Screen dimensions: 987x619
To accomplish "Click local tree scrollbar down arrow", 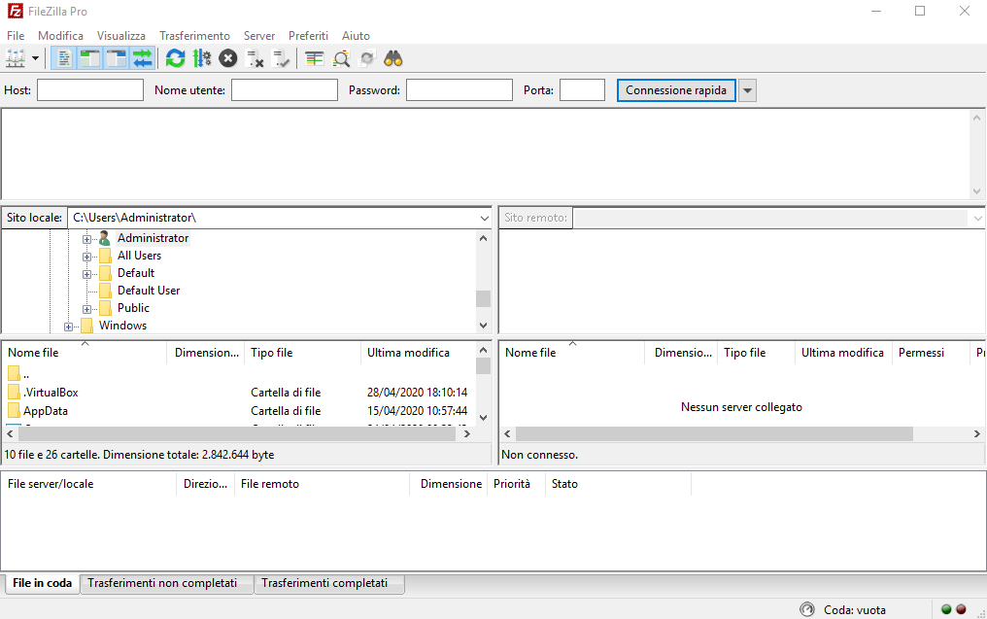I will click(x=484, y=326).
